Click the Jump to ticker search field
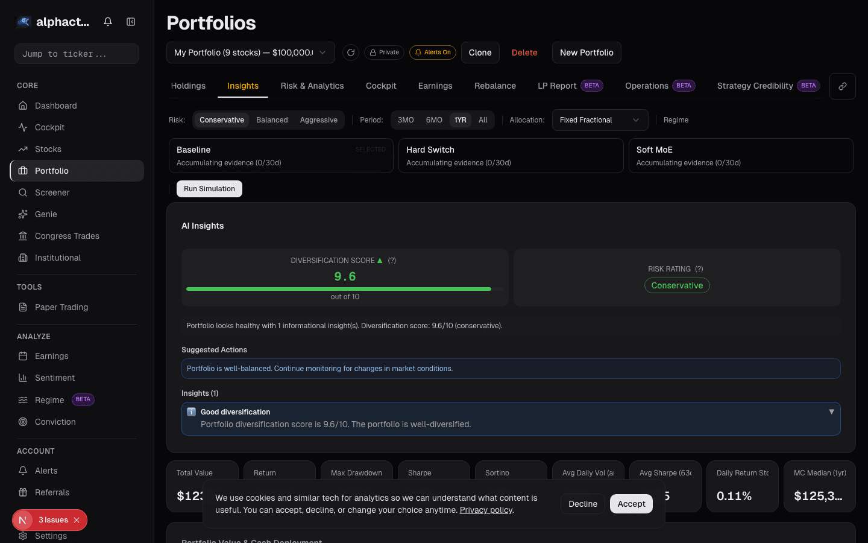This screenshot has width=868, height=543. 77,54
